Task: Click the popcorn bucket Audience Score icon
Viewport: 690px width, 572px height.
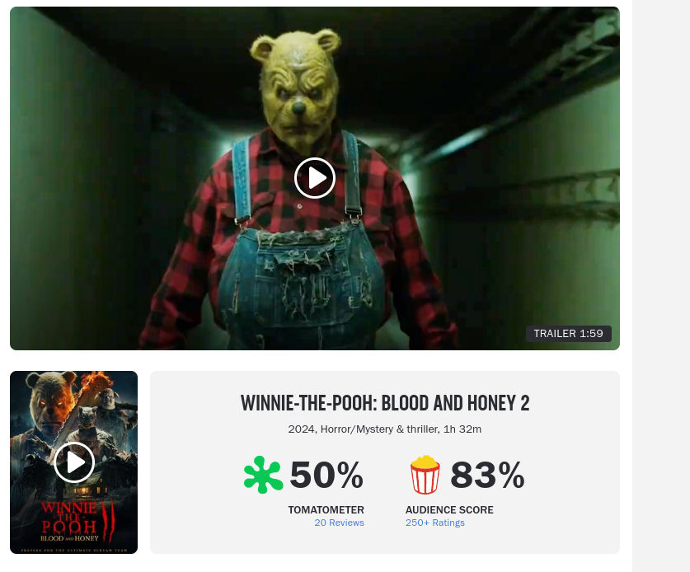Action: click(425, 475)
